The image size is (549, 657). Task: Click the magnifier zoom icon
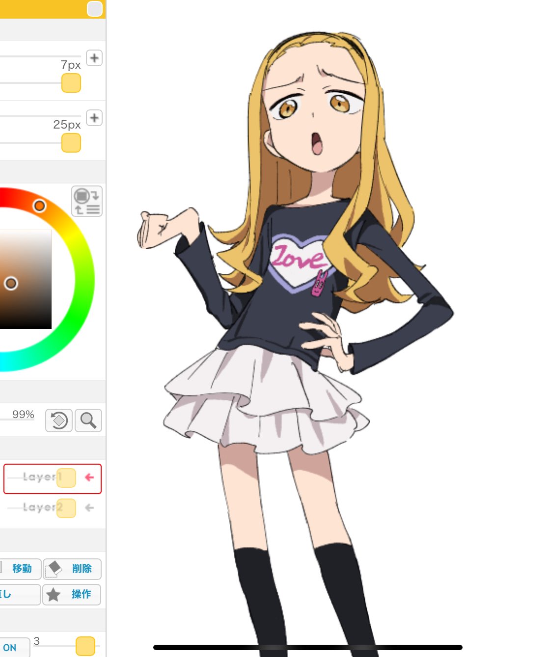coord(88,420)
